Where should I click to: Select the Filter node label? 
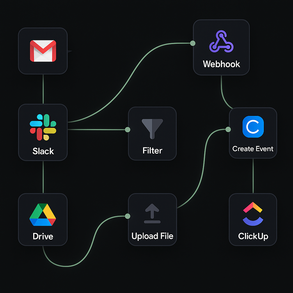(152, 151)
